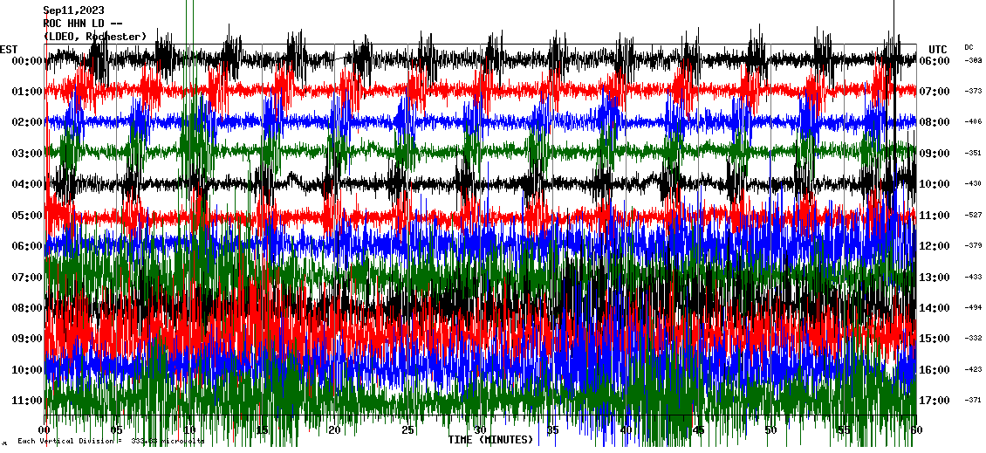The height and width of the screenshot is (453, 986).
Task: Click the Each Vertical Division scale note
Action: pyautogui.click(x=109, y=442)
